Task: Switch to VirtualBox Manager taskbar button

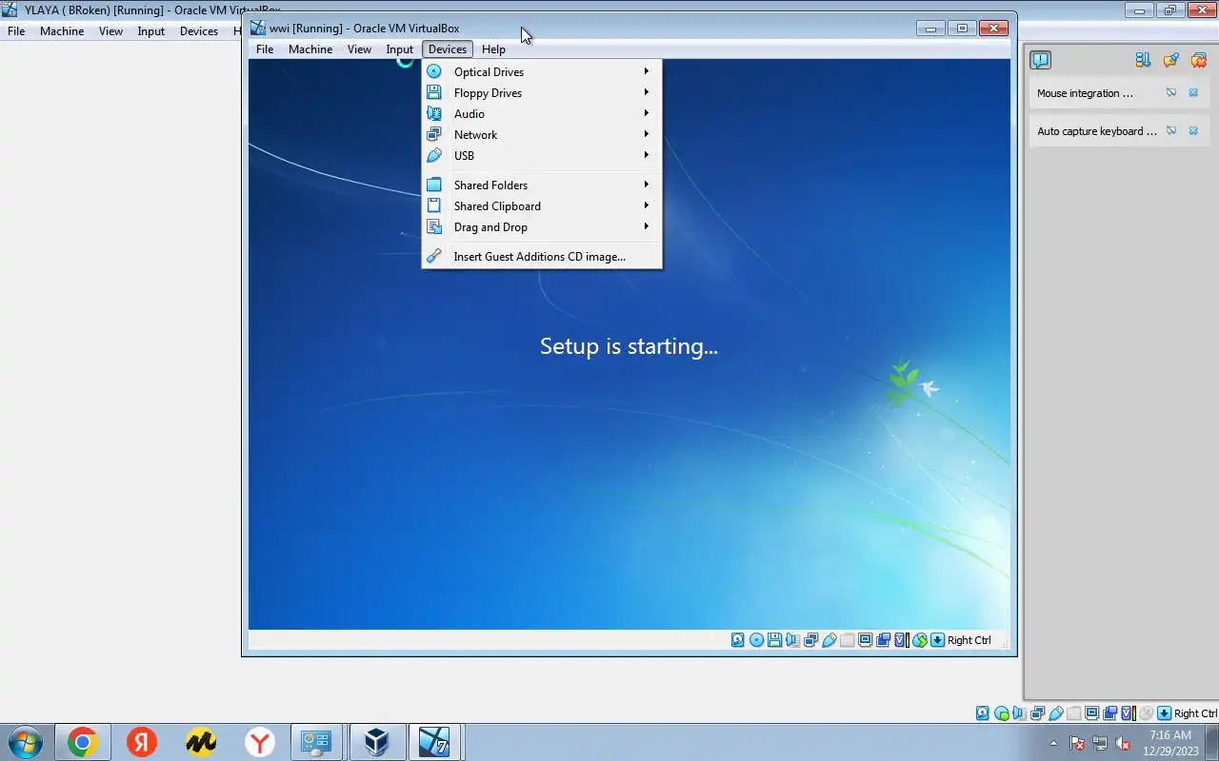Action: [x=377, y=742]
